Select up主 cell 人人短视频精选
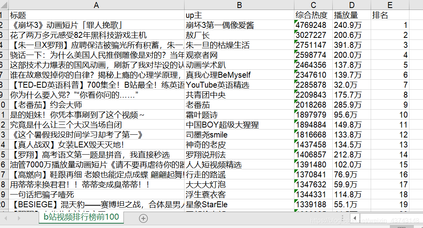The width and height of the screenshot is (423, 228). (x=239, y=165)
